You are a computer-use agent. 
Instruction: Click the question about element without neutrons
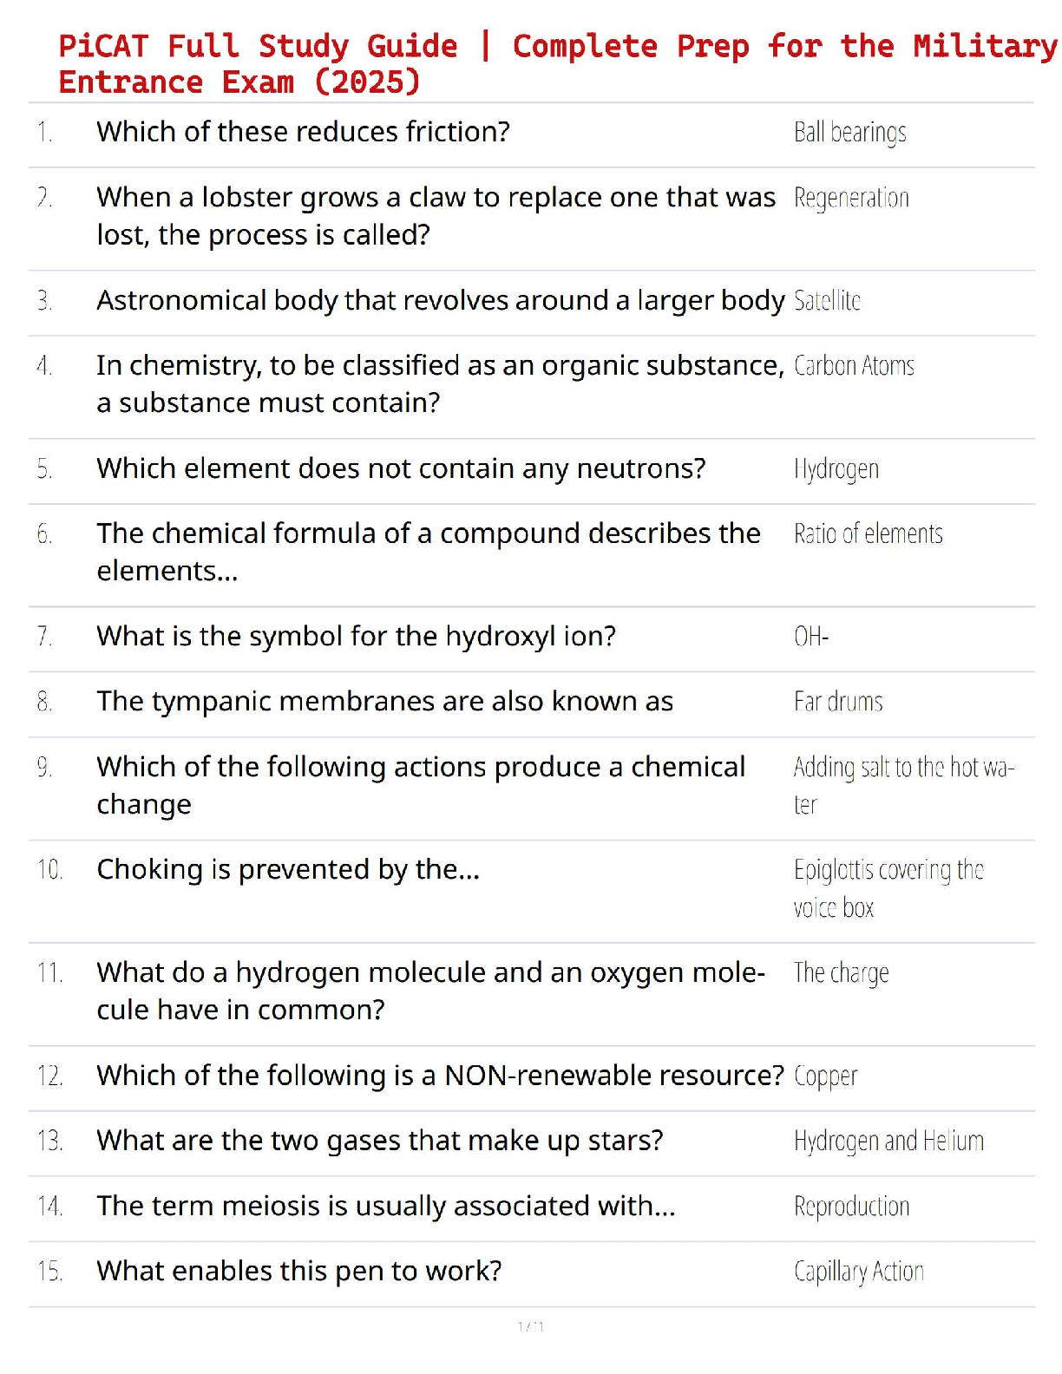coord(401,468)
